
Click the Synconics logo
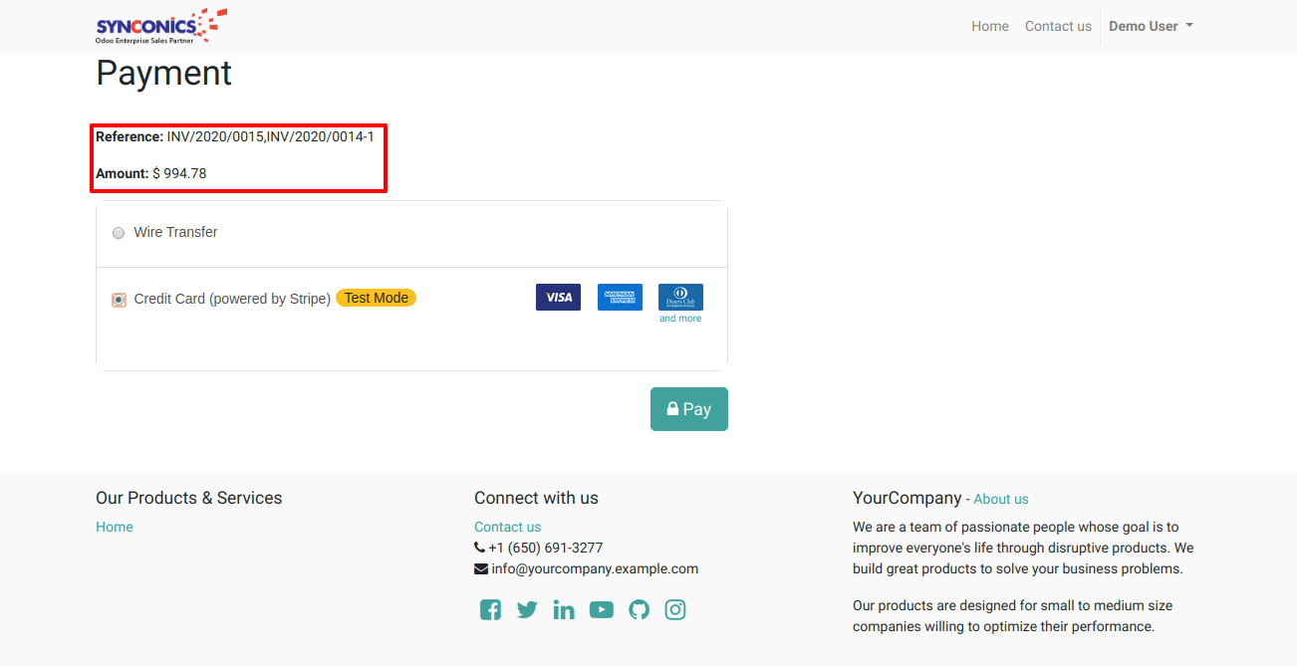click(160, 26)
